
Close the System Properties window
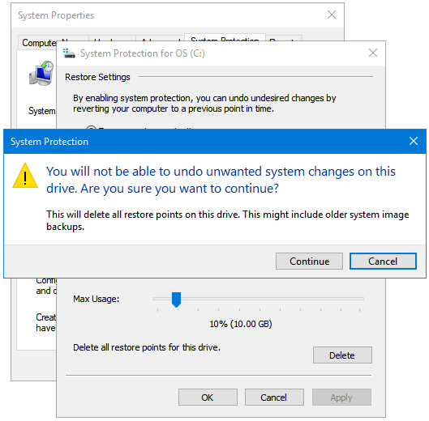click(x=332, y=15)
